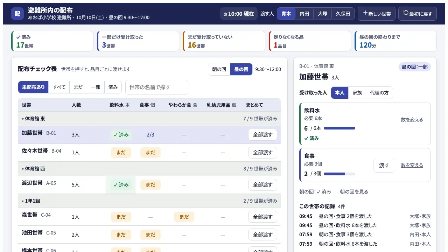
Task: Click the clock icon beside 10:00 現在
Action: pos(225,14)
